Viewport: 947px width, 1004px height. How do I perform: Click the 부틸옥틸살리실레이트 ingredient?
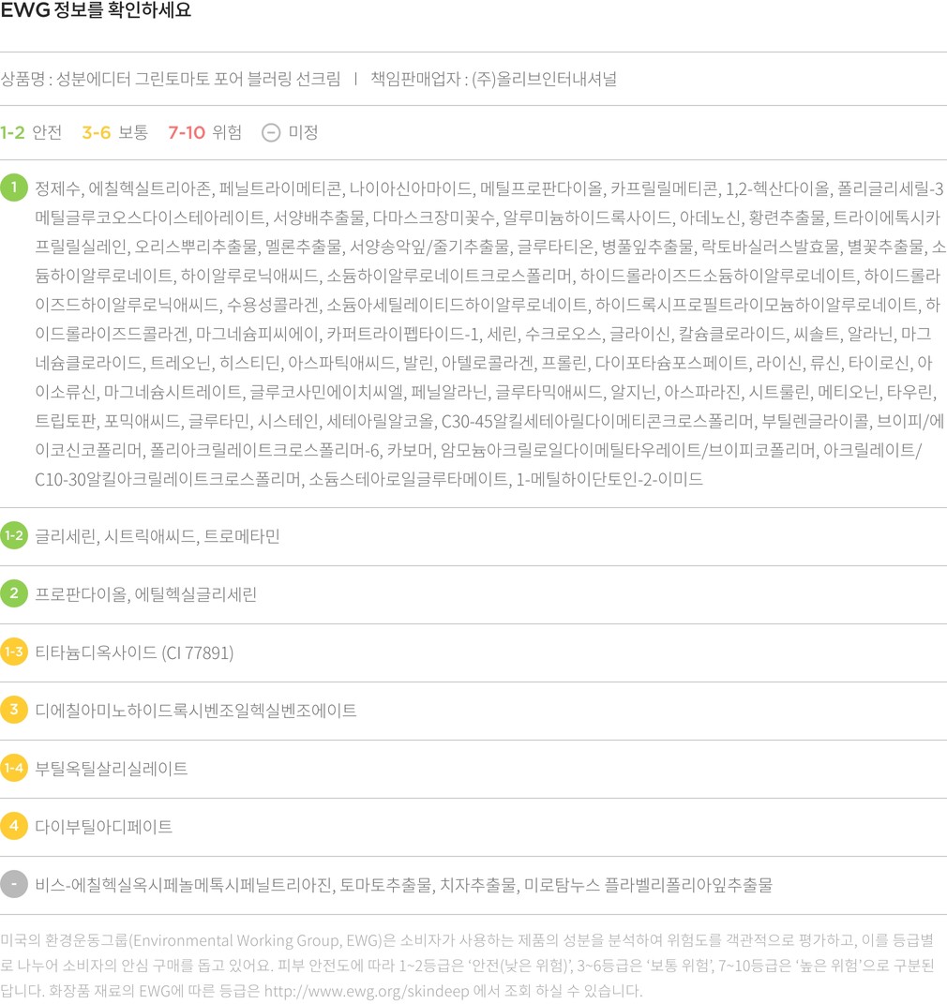pyautogui.click(x=112, y=769)
